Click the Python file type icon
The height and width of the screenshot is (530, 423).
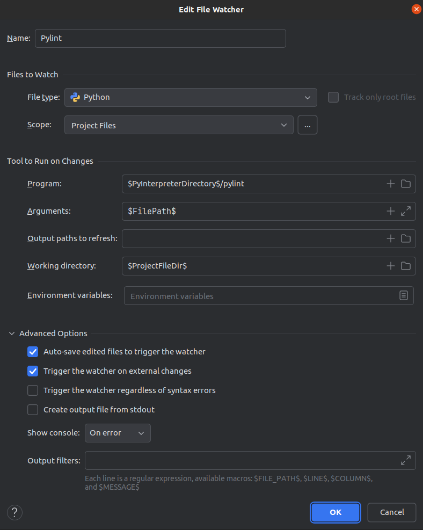[x=75, y=97]
